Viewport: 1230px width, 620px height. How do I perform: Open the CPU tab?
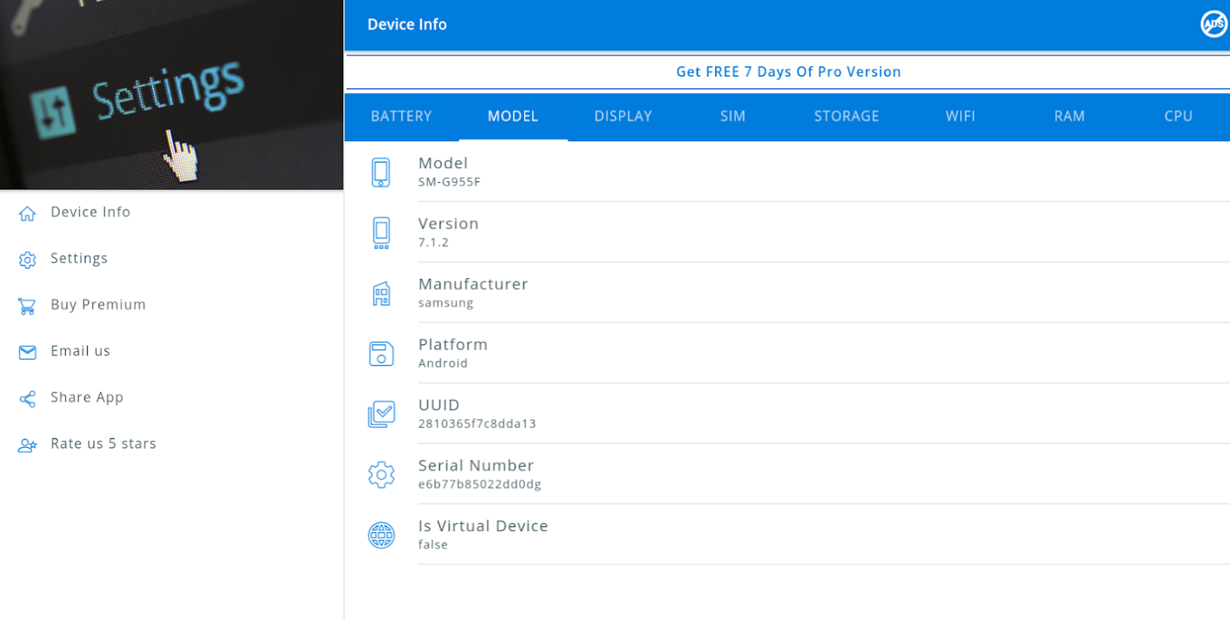tap(1178, 116)
